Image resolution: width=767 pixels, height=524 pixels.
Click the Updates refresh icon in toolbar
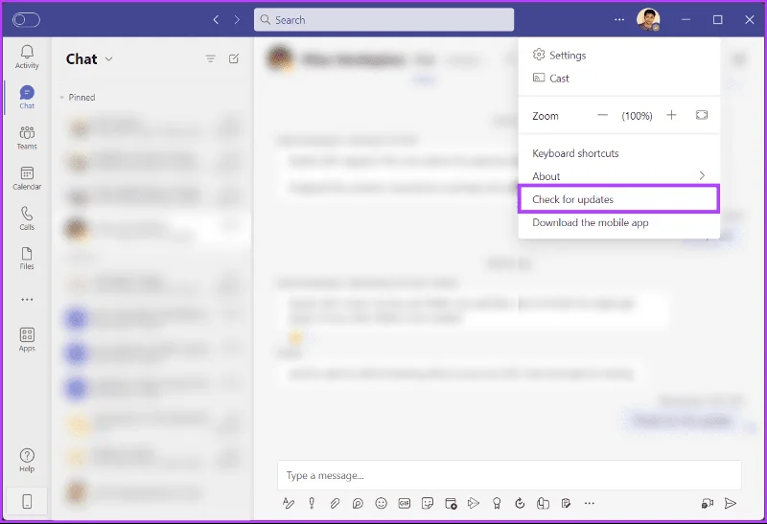click(520, 503)
